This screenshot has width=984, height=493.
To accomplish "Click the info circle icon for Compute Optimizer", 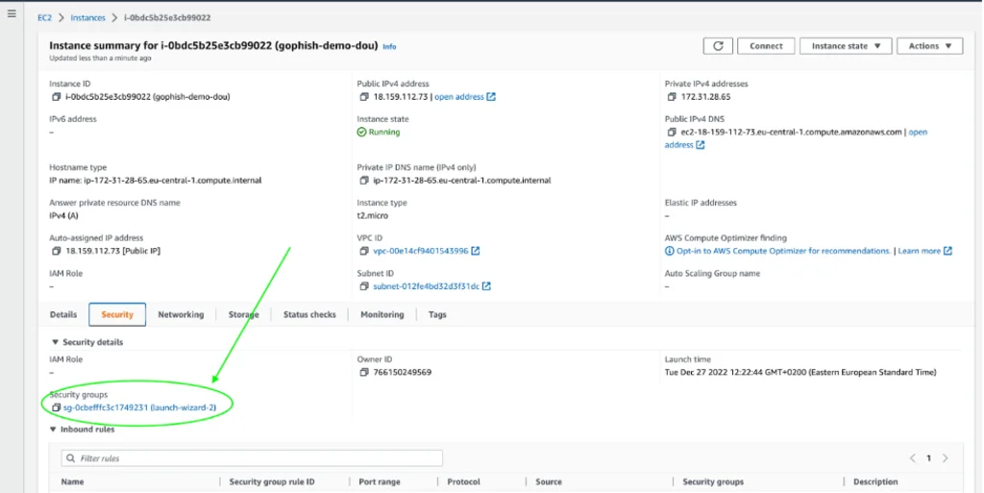I will (x=670, y=251).
